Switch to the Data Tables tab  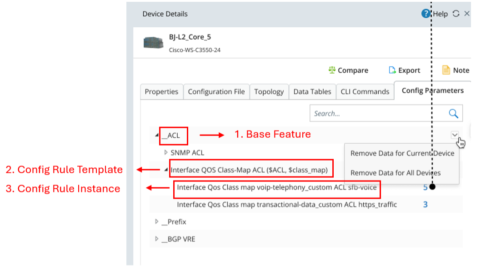pyautogui.click(x=312, y=91)
